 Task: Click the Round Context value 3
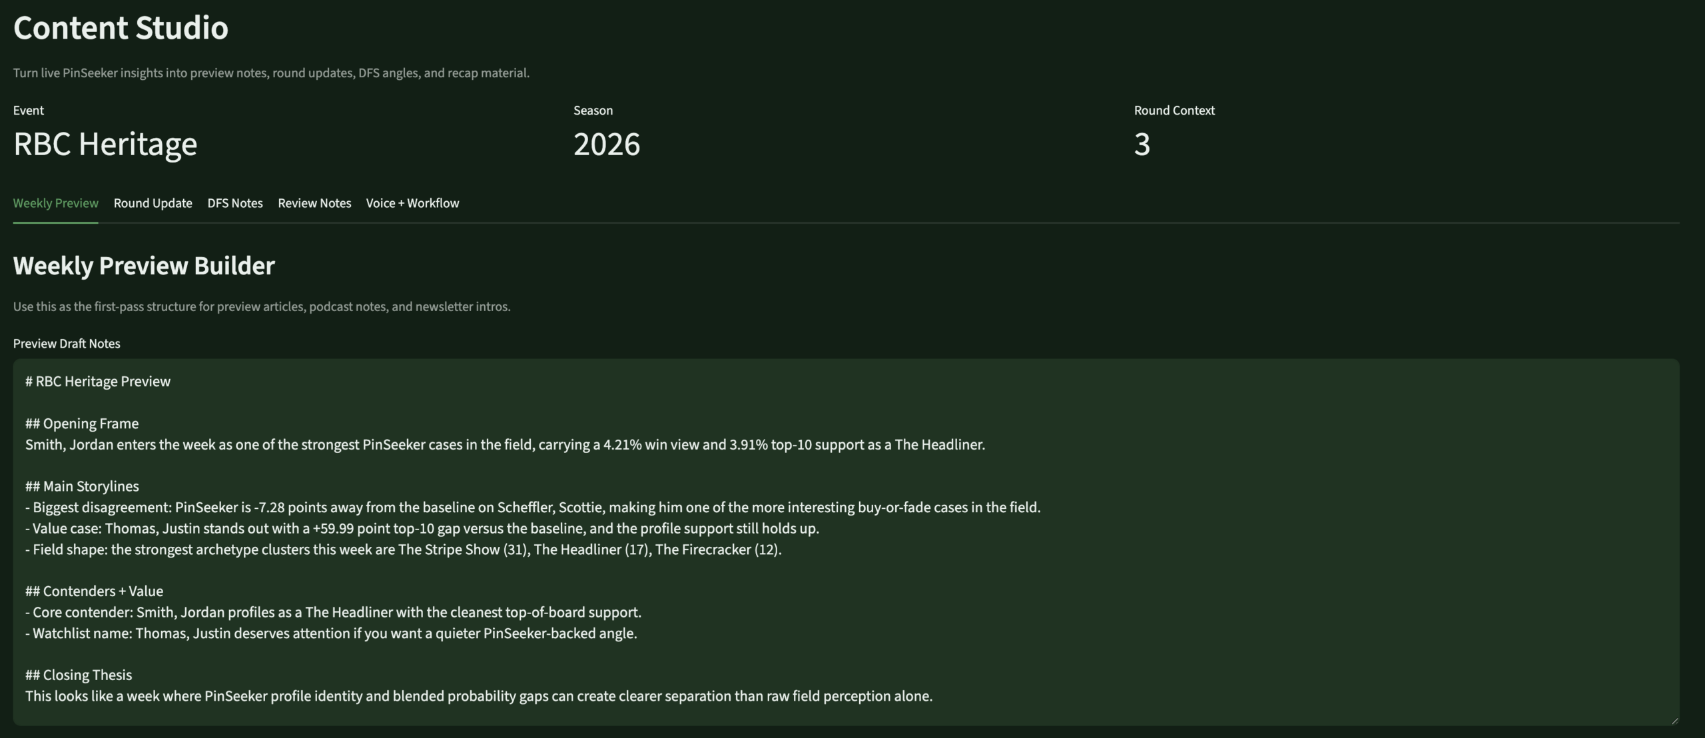(x=1142, y=144)
